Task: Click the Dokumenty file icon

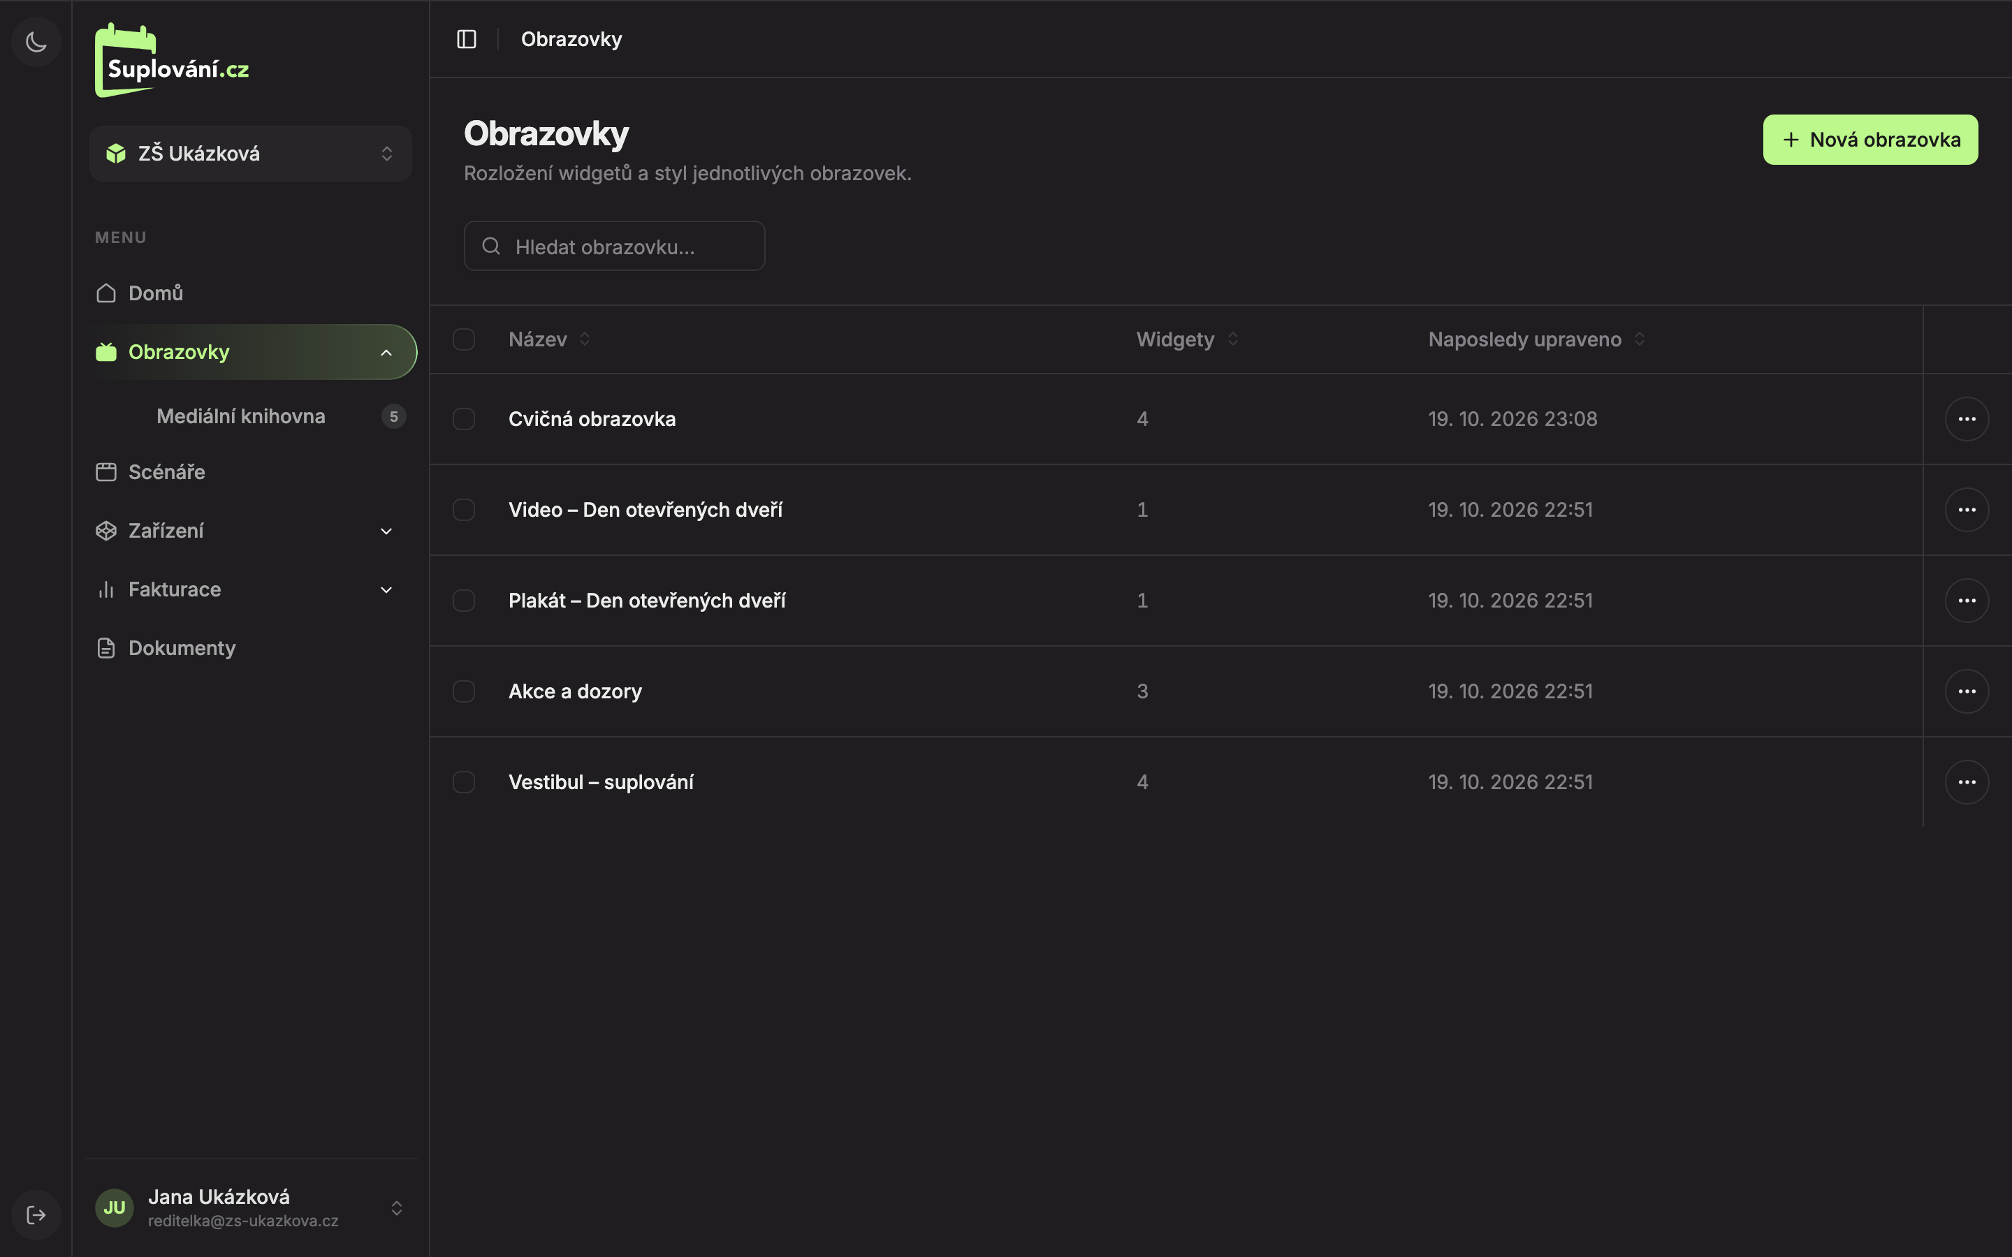Action: click(105, 647)
